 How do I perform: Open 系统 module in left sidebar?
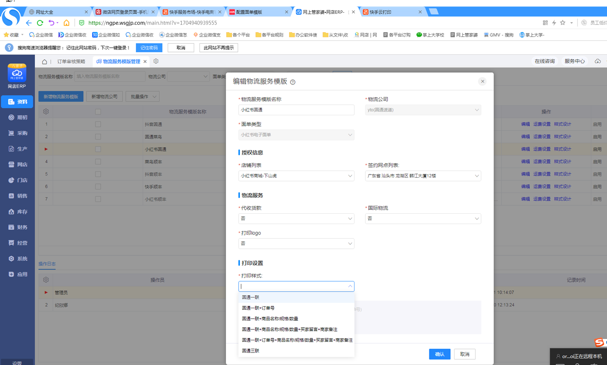17,259
